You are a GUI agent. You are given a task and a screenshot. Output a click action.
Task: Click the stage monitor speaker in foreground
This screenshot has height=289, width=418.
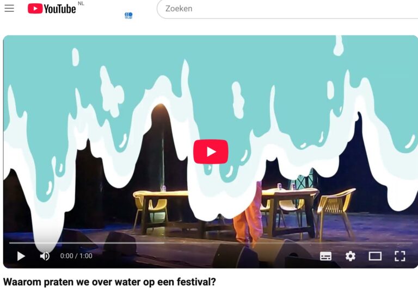pyautogui.click(x=236, y=255)
